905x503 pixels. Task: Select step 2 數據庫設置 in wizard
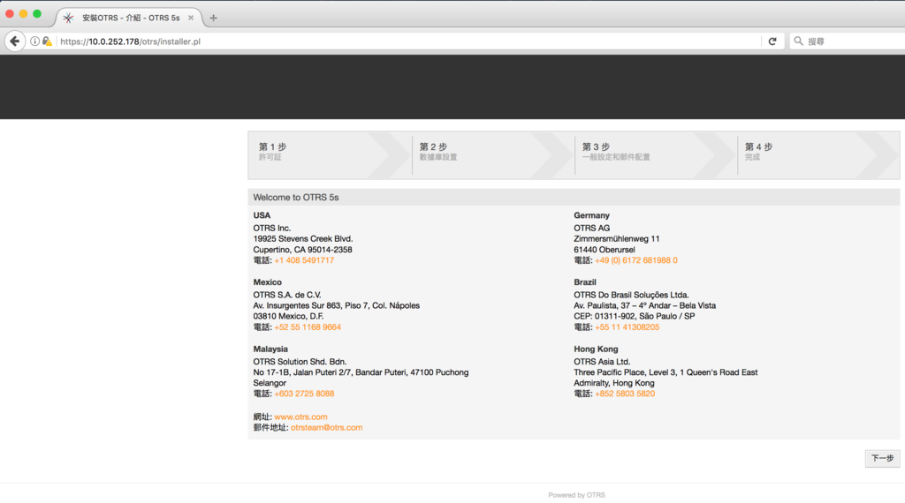(493, 155)
